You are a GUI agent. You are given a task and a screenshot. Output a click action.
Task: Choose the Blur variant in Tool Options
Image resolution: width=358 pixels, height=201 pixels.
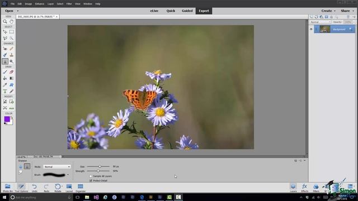click(x=21, y=166)
